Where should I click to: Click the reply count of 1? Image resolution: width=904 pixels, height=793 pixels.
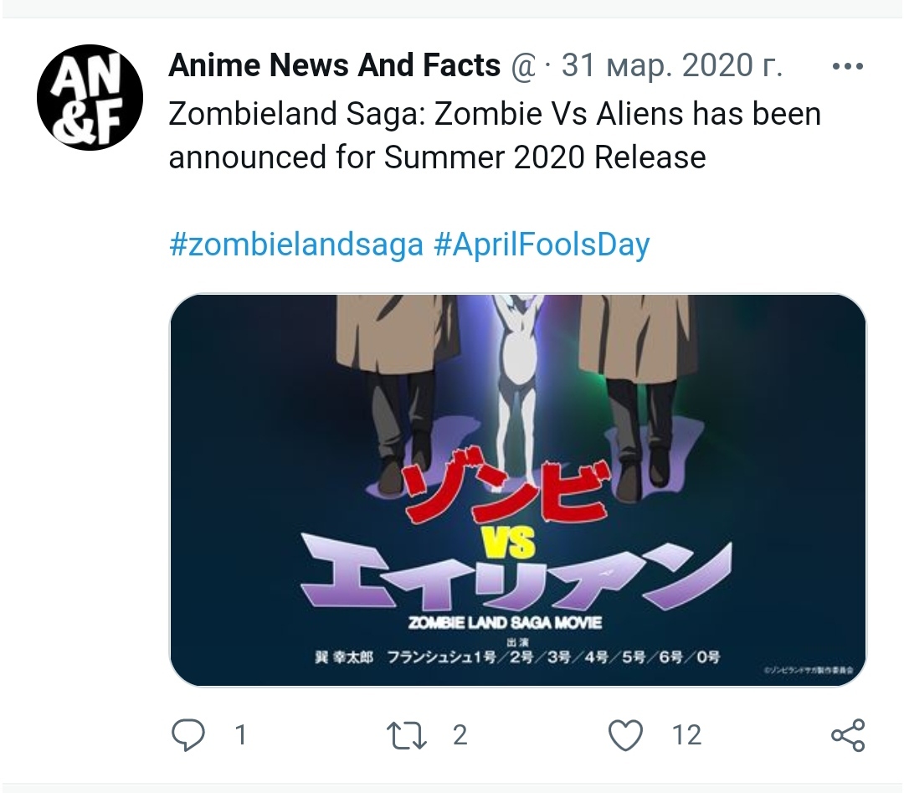coord(241,735)
